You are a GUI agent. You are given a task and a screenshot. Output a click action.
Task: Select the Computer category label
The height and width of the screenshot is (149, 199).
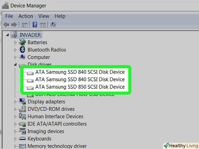click(39, 57)
